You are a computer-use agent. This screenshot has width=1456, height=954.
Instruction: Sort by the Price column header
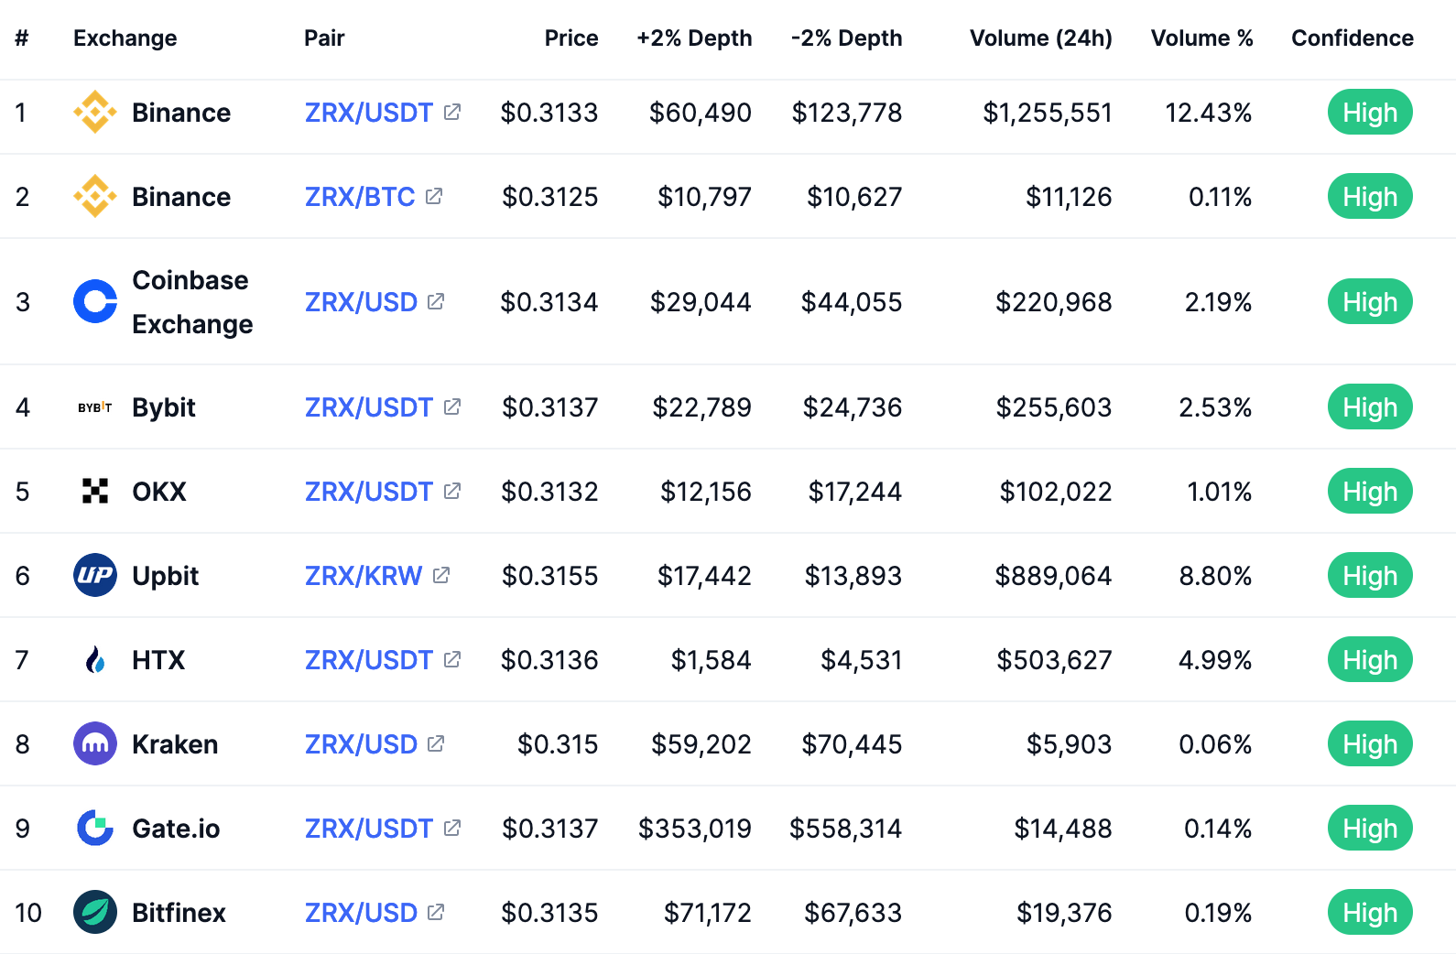pyautogui.click(x=571, y=38)
